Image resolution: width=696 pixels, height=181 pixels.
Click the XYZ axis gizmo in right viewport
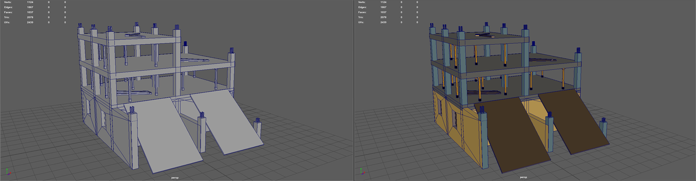pyautogui.click(x=361, y=172)
